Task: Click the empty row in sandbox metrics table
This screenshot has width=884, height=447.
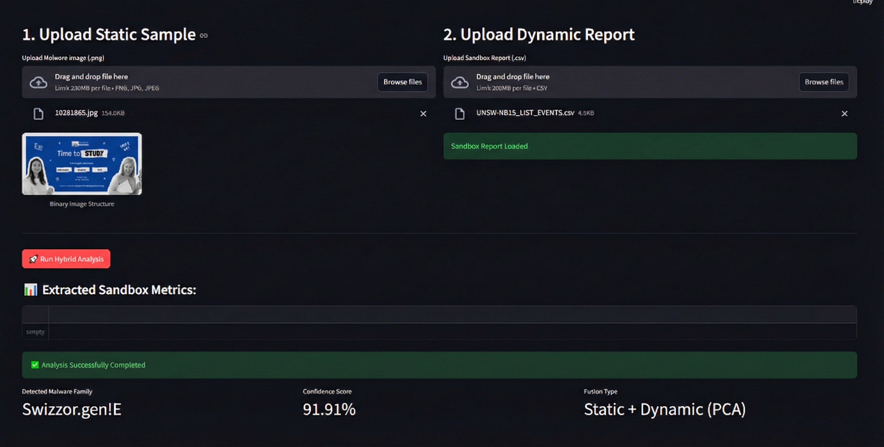Action: [x=439, y=332]
